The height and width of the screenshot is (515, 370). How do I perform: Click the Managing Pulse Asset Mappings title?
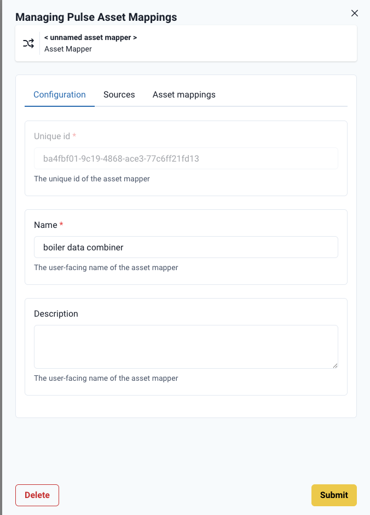97,17
